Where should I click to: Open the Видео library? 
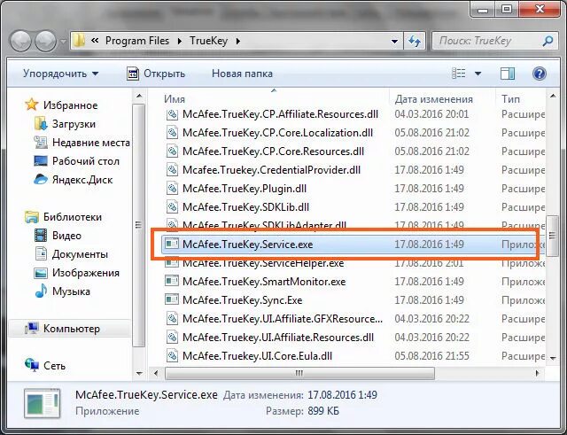coord(58,236)
